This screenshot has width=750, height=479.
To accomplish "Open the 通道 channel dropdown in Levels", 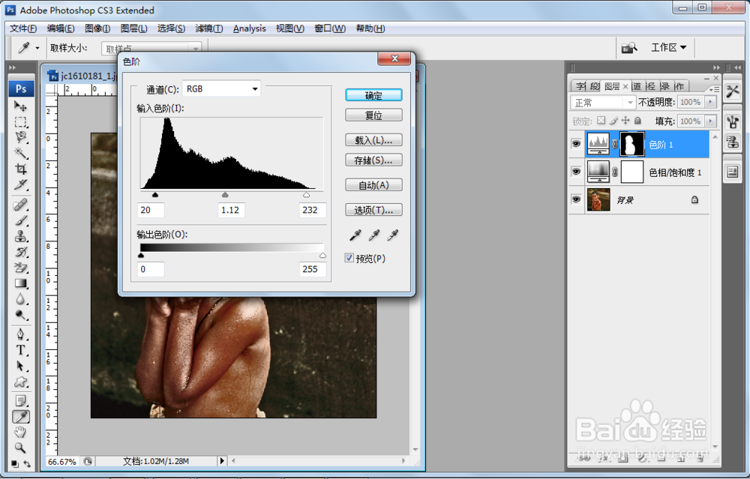I will (x=253, y=88).
